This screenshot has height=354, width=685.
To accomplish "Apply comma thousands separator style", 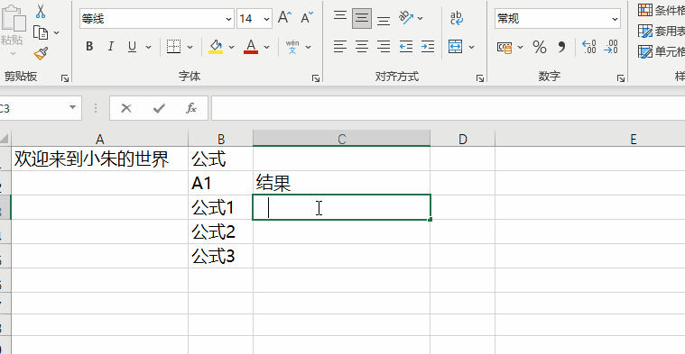I will point(561,47).
